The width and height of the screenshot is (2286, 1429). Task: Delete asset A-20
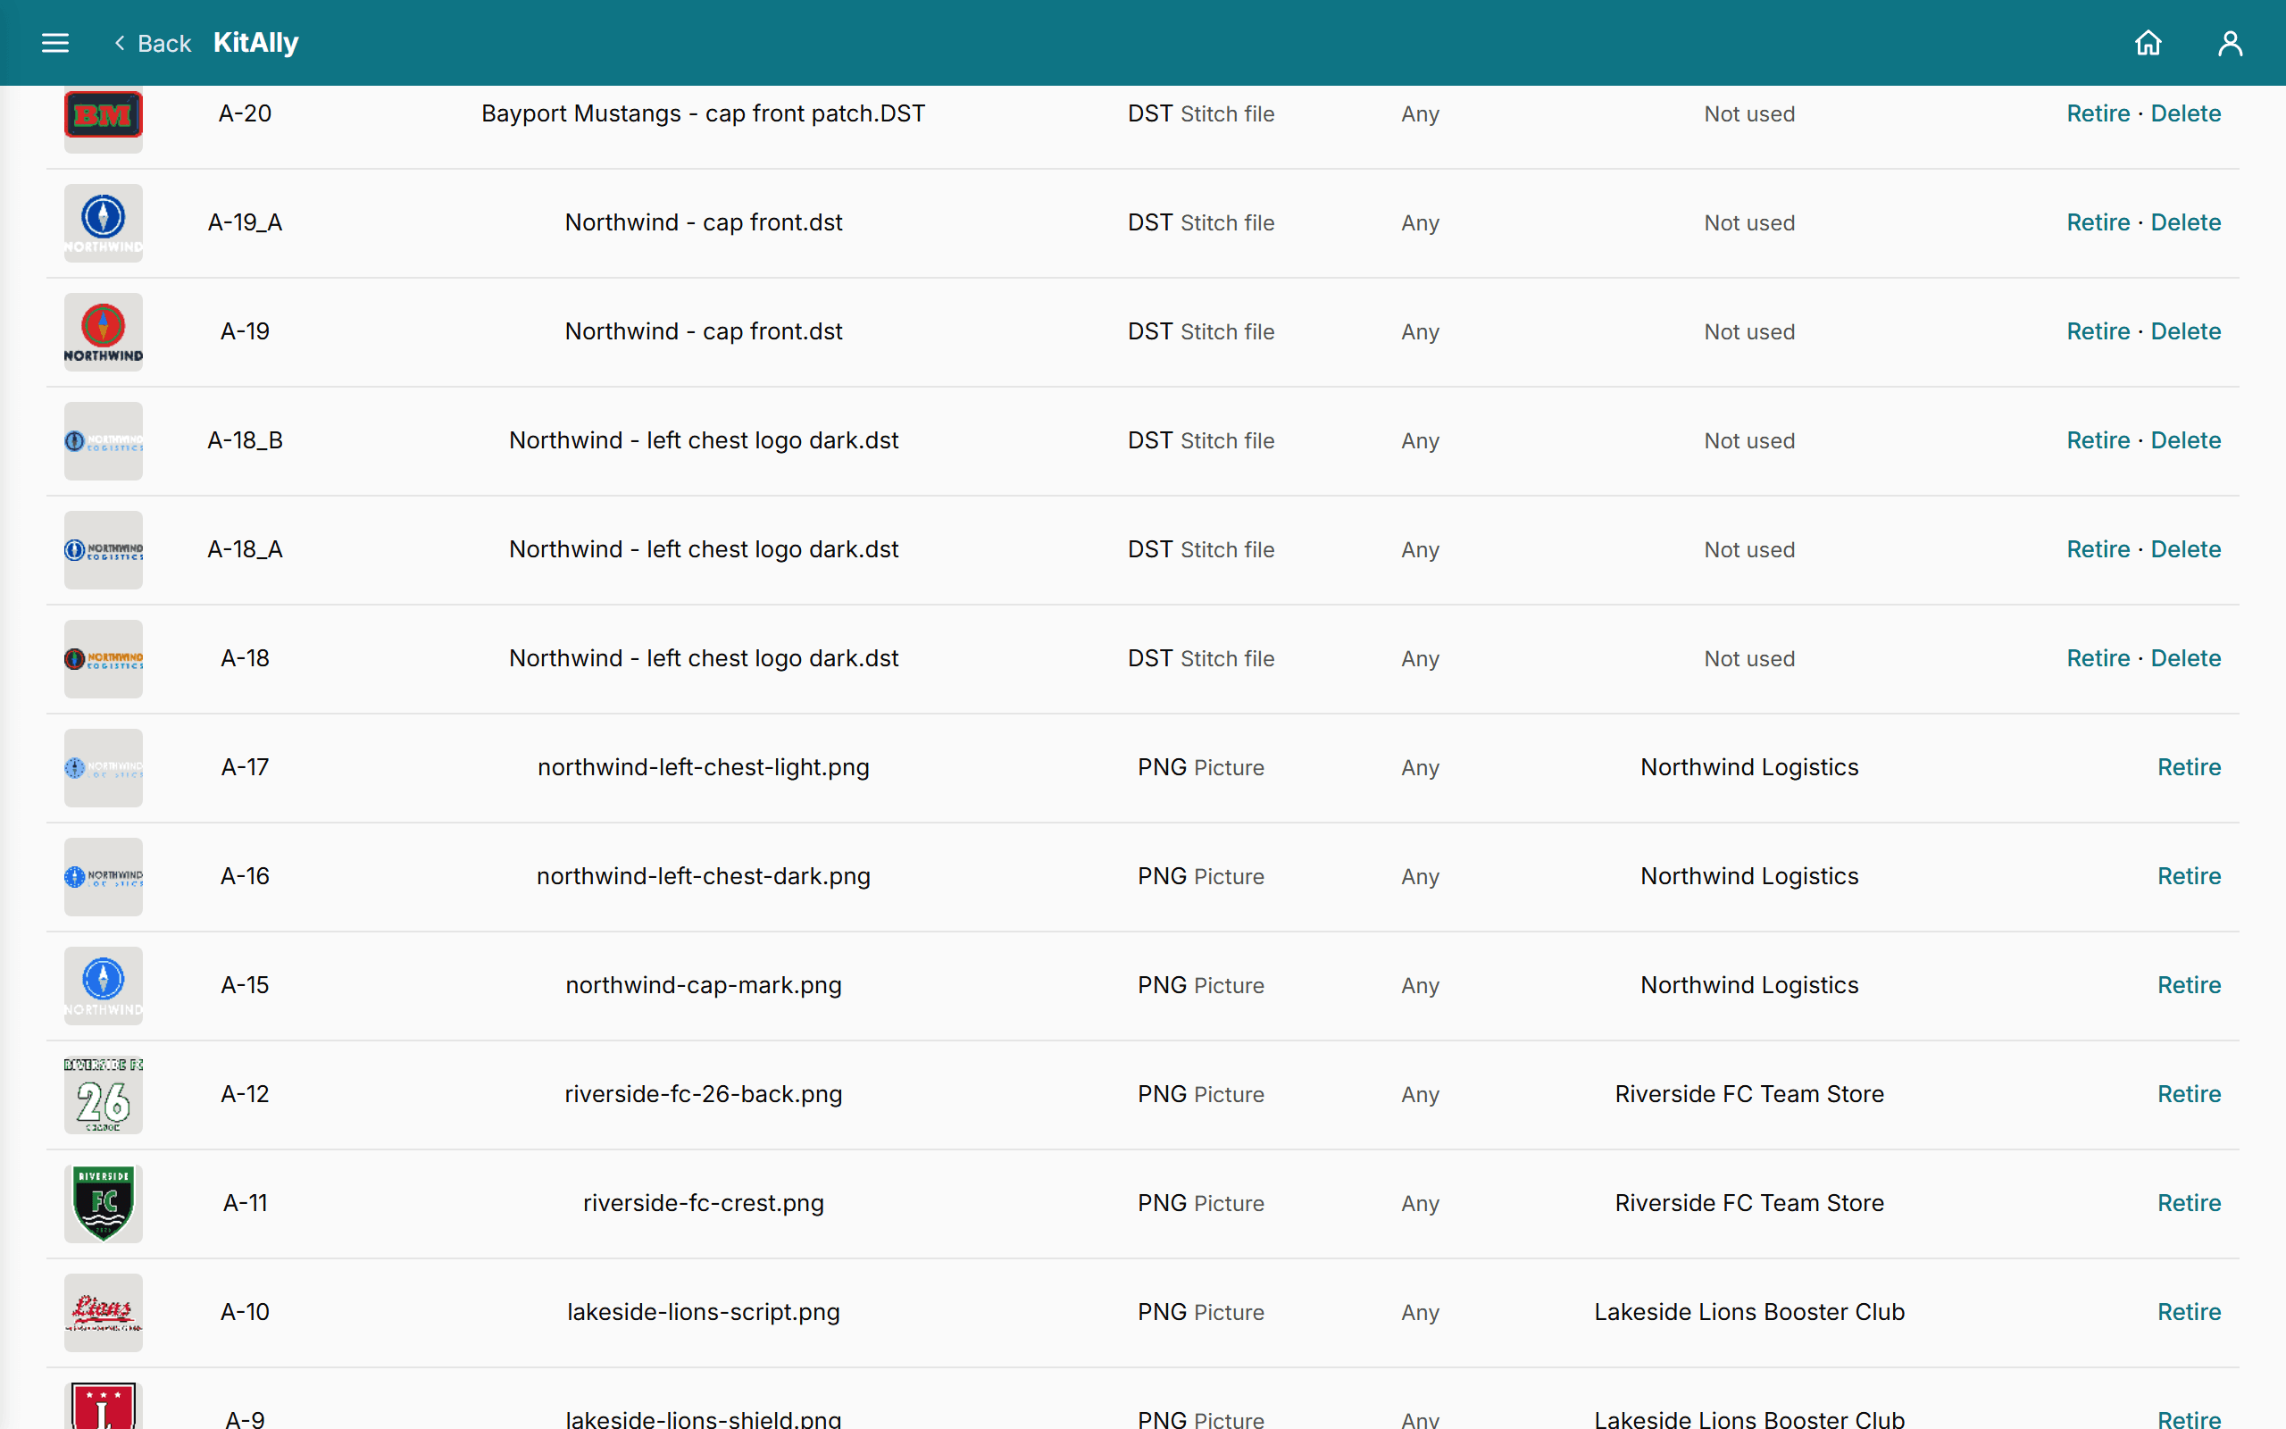[2185, 113]
